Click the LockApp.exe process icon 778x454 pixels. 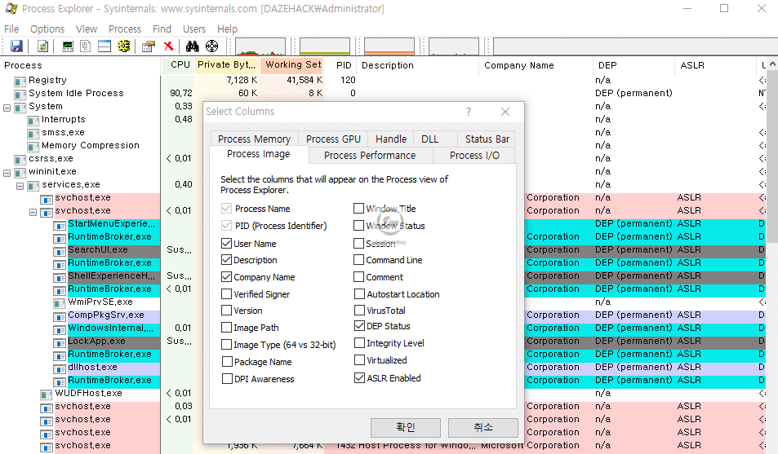60,342
